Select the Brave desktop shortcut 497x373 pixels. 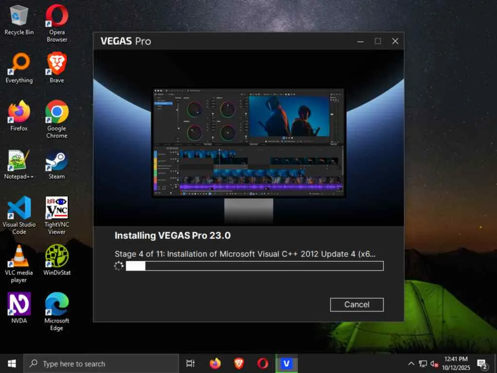pyautogui.click(x=57, y=68)
